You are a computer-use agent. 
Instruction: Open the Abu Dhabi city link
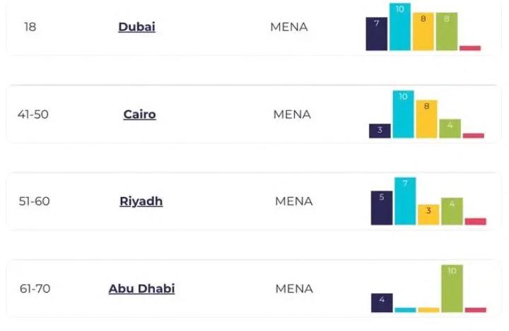(x=141, y=289)
